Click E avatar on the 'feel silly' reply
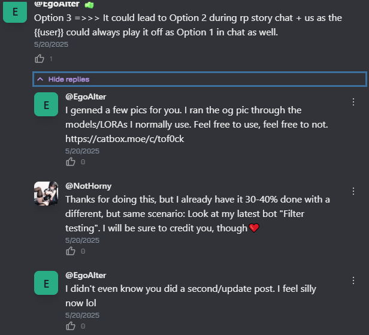The width and height of the screenshot is (369, 335). pyautogui.click(x=46, y=283)
